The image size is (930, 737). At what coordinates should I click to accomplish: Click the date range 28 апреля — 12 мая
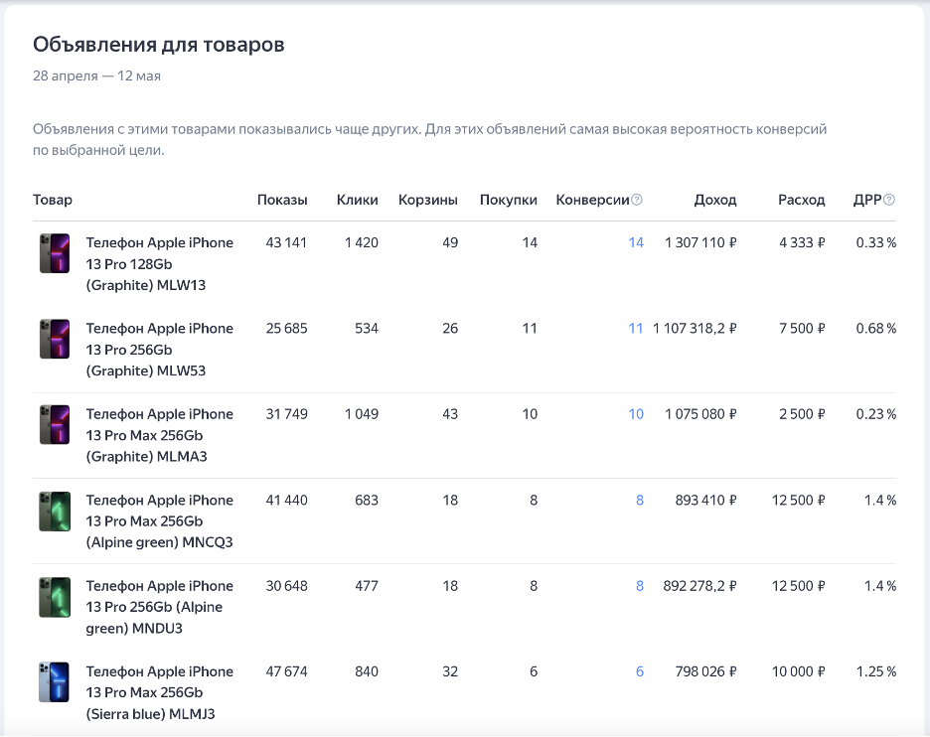pos(96,75)
